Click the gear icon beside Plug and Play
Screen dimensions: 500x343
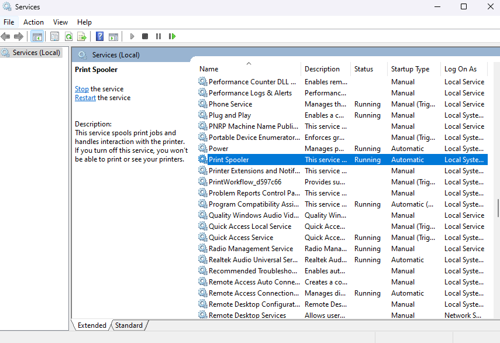(203, 115)
